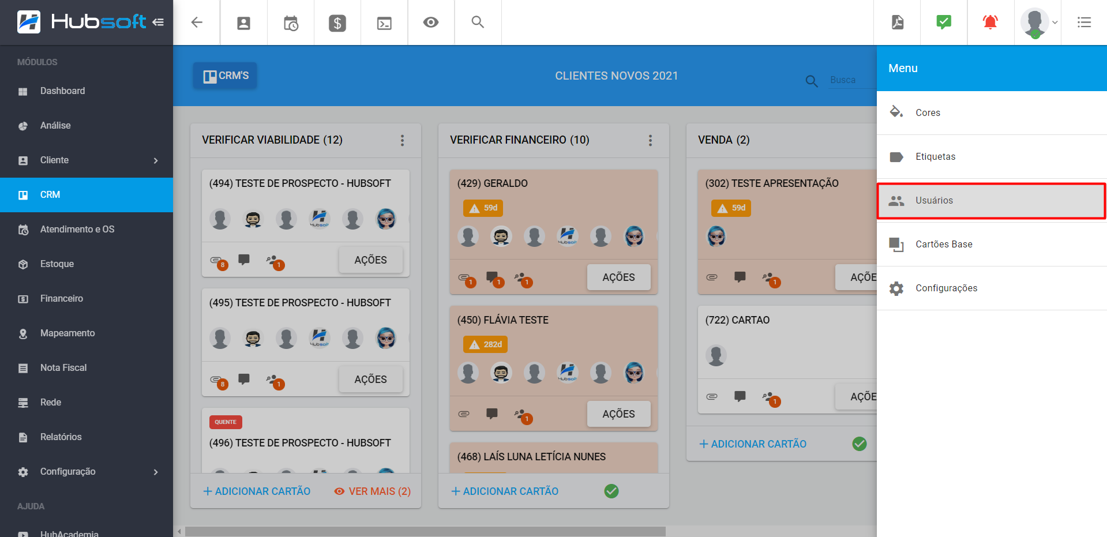This screenshot has width=1107, height=537.
Task: Click VER MAIS (2) link
Action: coord(373,491)
